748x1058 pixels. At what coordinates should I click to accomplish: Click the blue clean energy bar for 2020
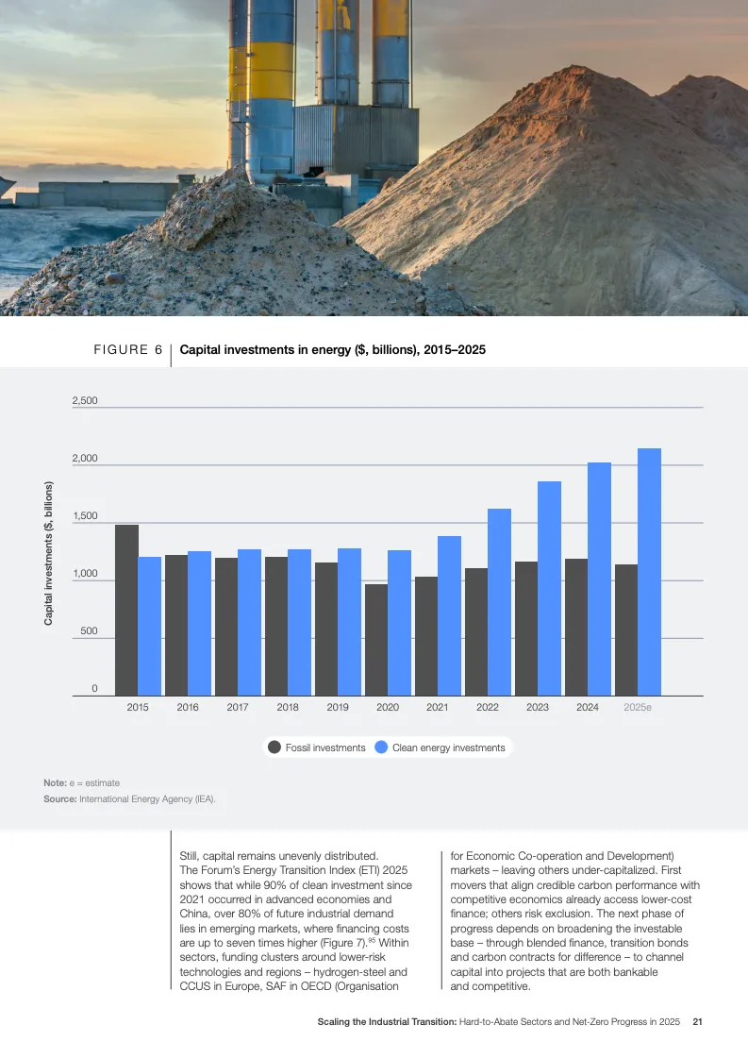pos(399,623)
